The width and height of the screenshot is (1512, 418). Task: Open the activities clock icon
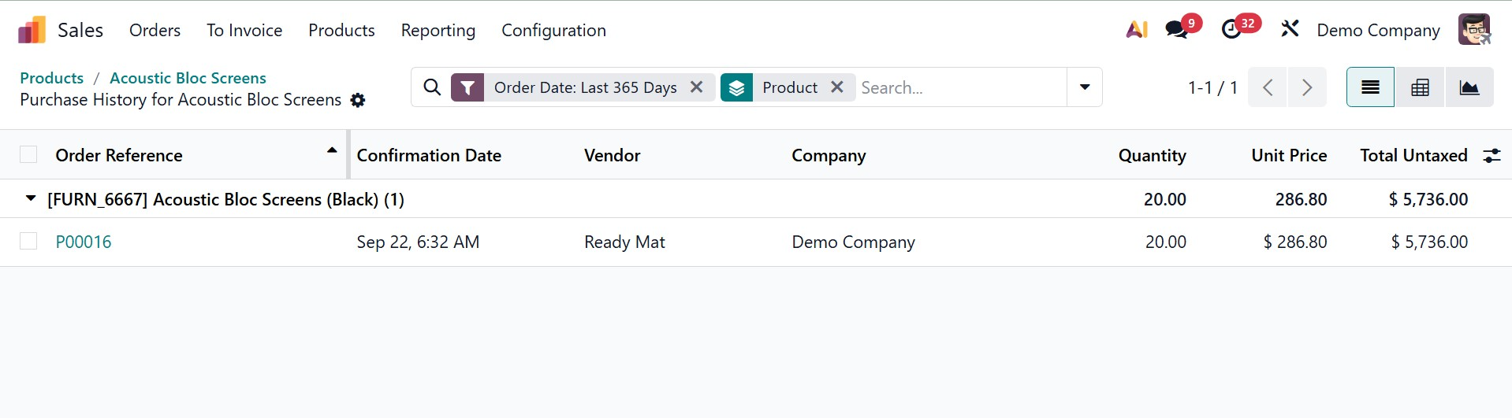(x=1231, y=30)
